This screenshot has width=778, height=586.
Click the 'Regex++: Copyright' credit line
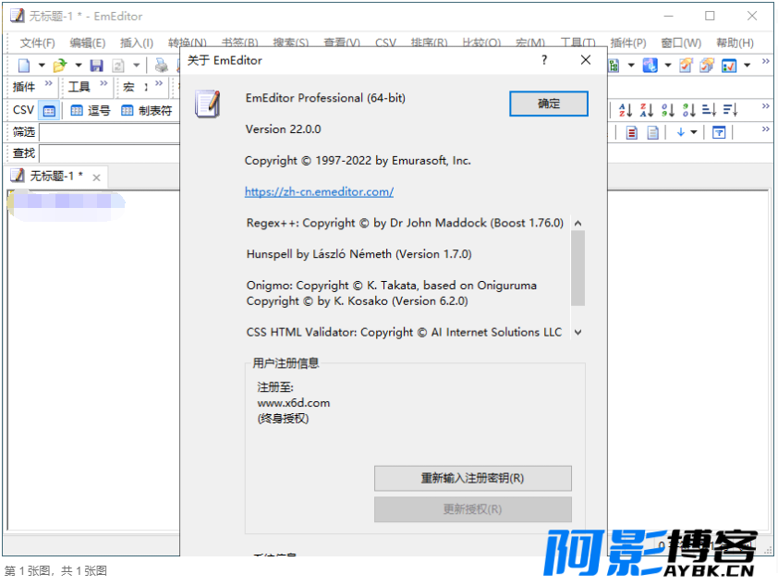[405, 223]
